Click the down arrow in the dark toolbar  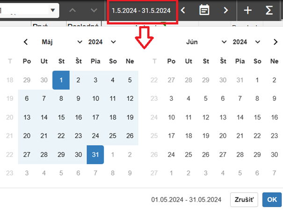(94, 10)
